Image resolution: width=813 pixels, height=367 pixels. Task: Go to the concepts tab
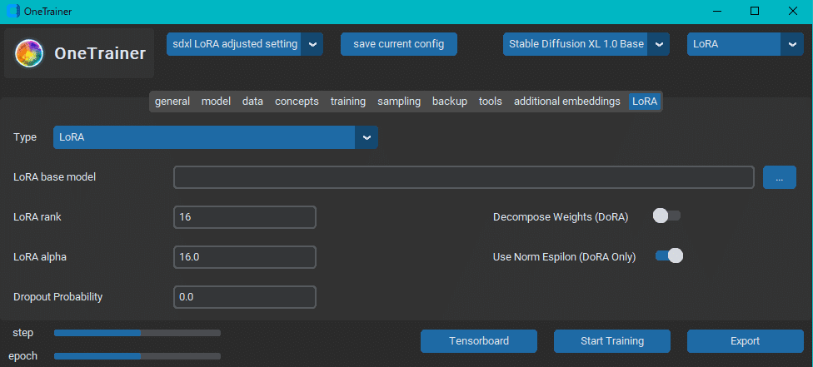point(297,102)
